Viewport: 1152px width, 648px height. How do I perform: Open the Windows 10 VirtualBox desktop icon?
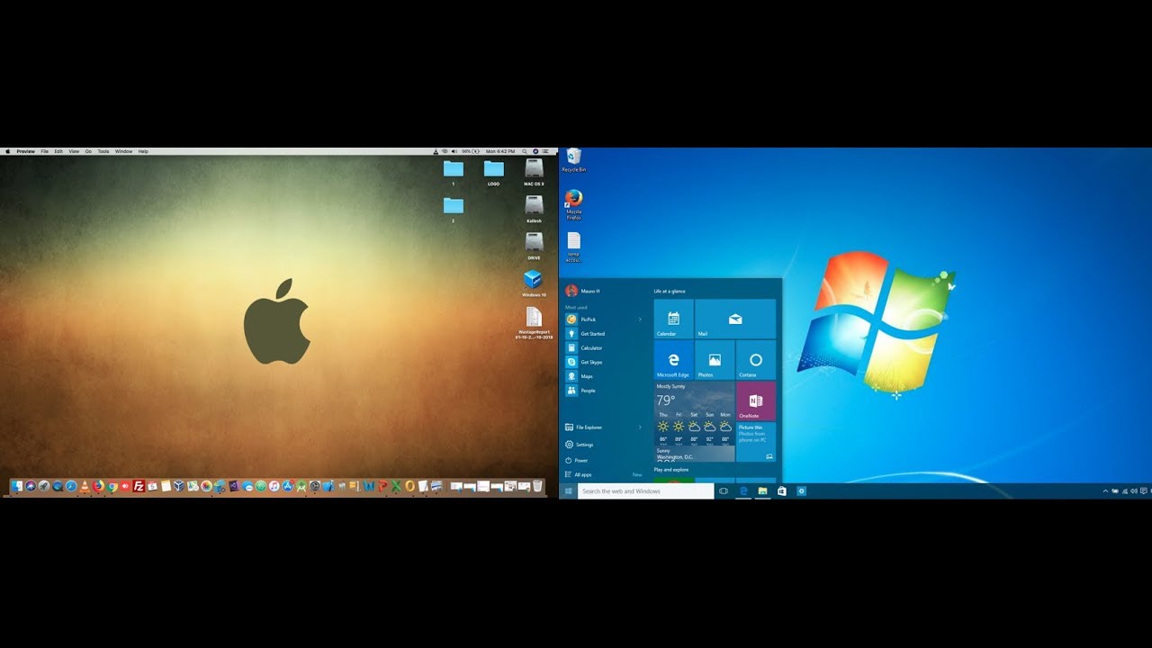click(534, 283)
